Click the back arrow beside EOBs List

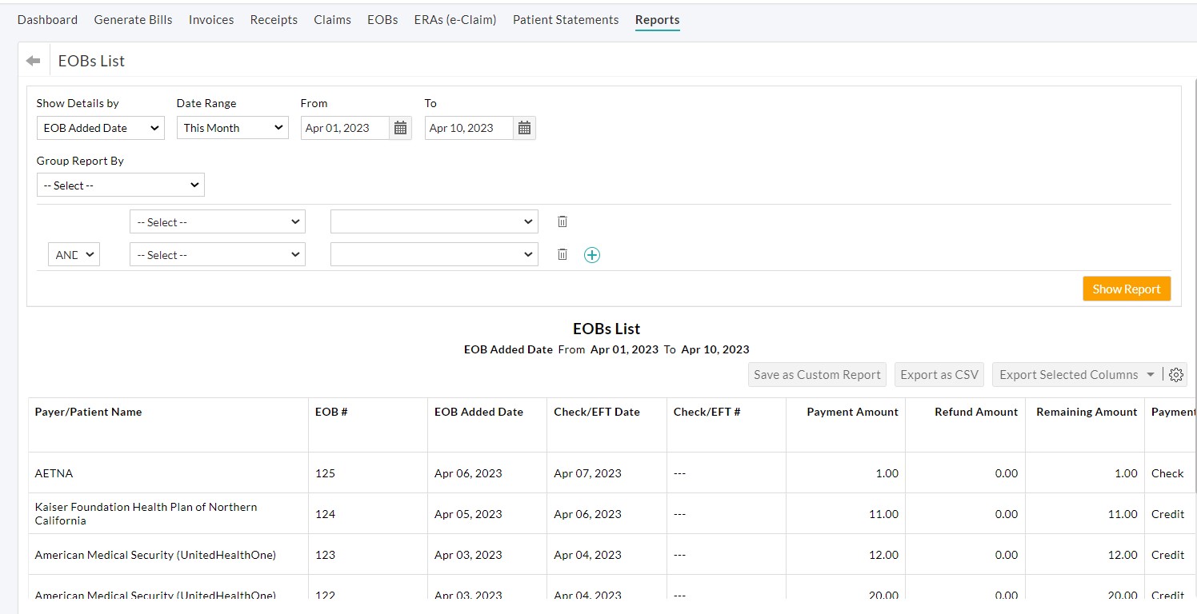tap(32, 60)
